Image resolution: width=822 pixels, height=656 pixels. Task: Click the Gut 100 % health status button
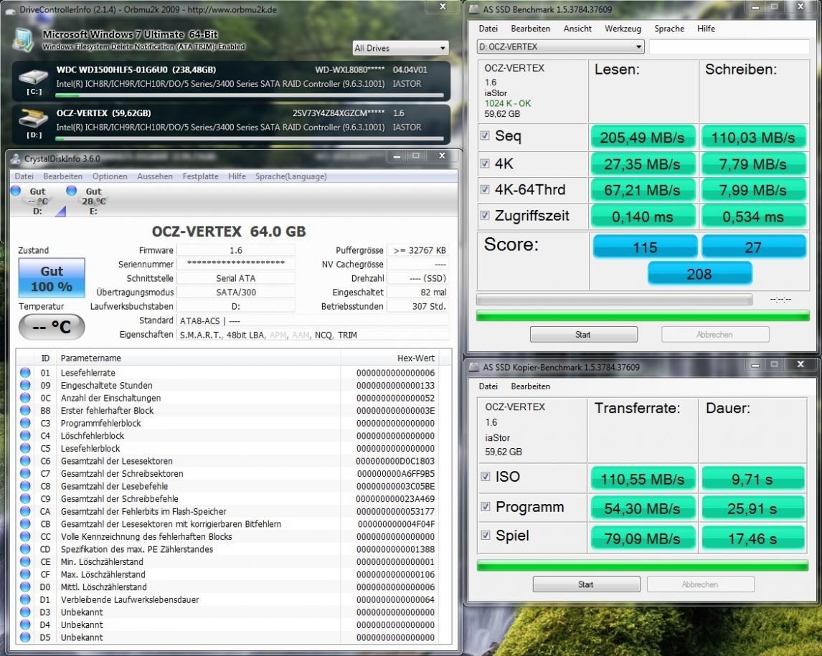[x=52, y=278]
